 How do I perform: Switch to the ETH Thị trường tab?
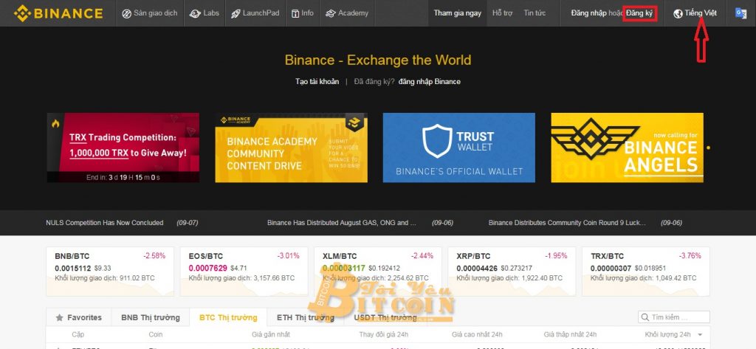pyautogui.click(x=305, y=318)
